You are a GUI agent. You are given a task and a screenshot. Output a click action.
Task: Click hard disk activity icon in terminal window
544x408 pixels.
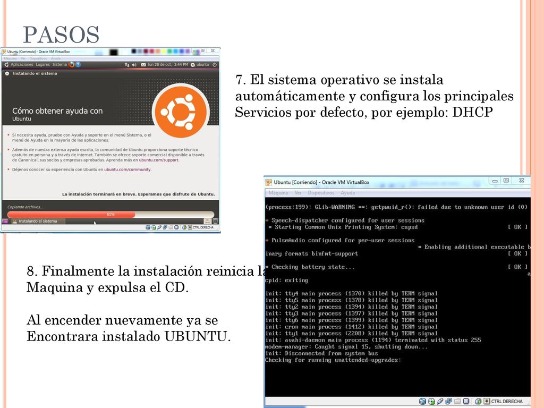(x=422, y=402)
